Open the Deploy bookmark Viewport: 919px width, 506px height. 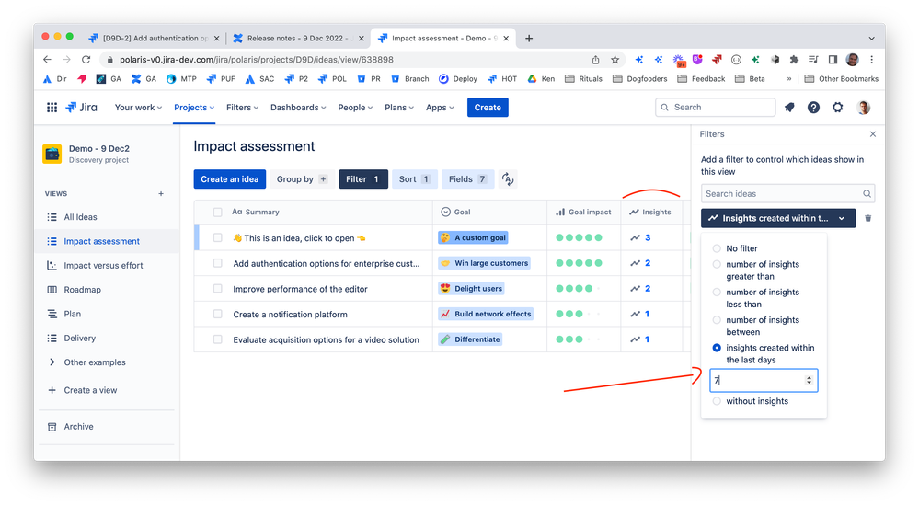[x=458, y=78]
